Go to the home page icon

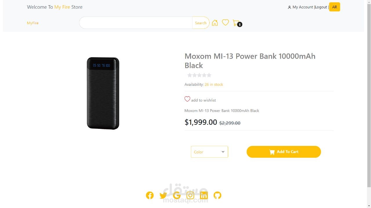(x=215, y=23)
